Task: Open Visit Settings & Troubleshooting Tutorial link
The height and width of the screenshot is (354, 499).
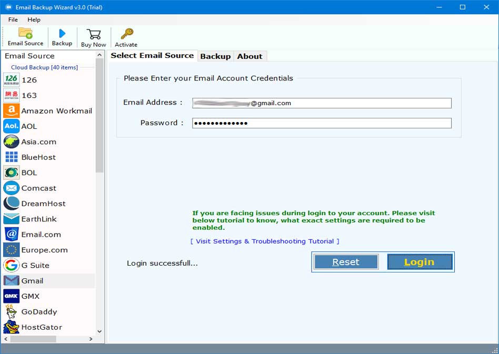Action: coord(265,241)
